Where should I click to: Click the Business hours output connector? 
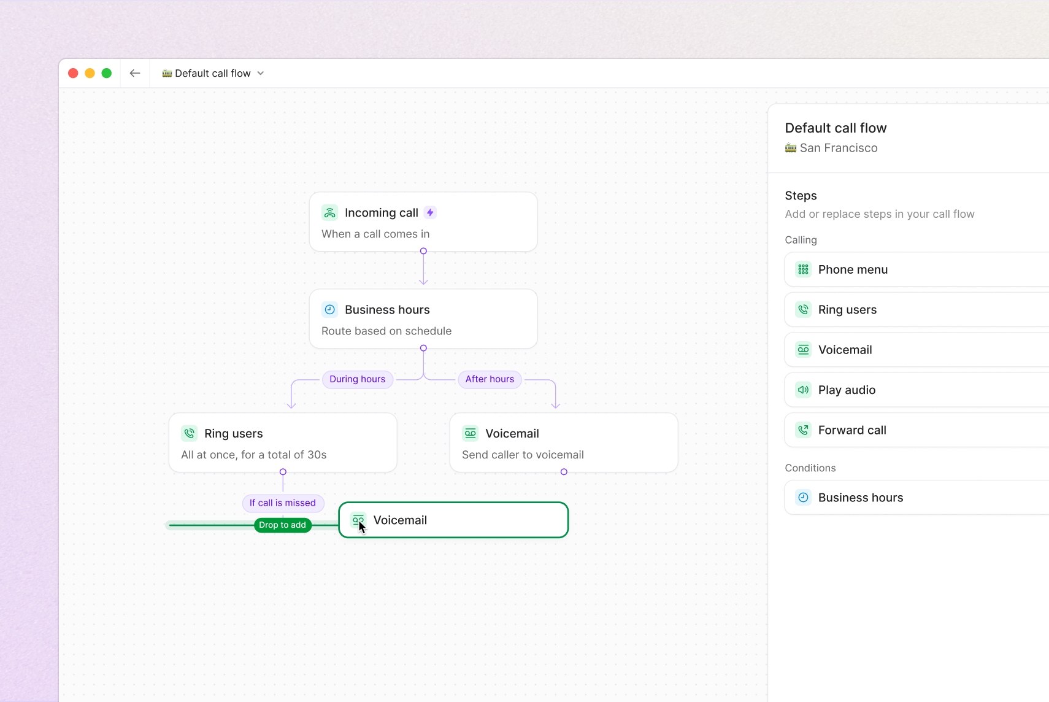423,348
